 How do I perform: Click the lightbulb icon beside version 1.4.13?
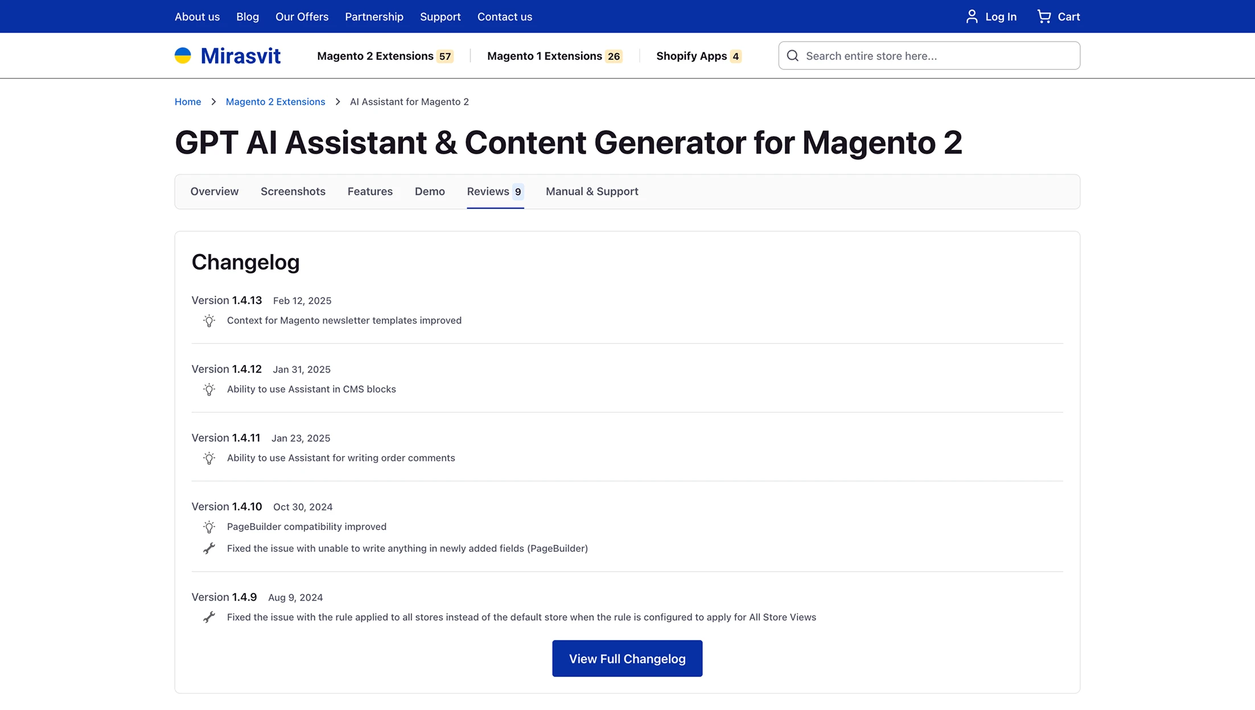209,321
